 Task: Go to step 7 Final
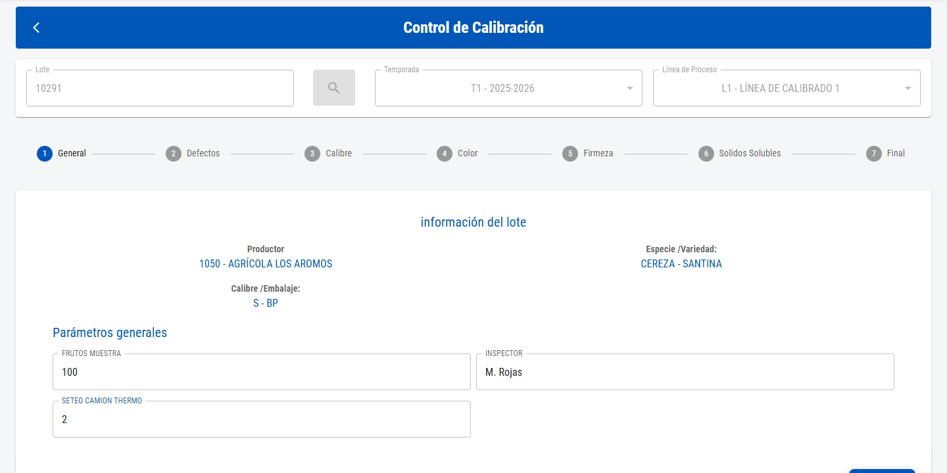coord(886,154)
